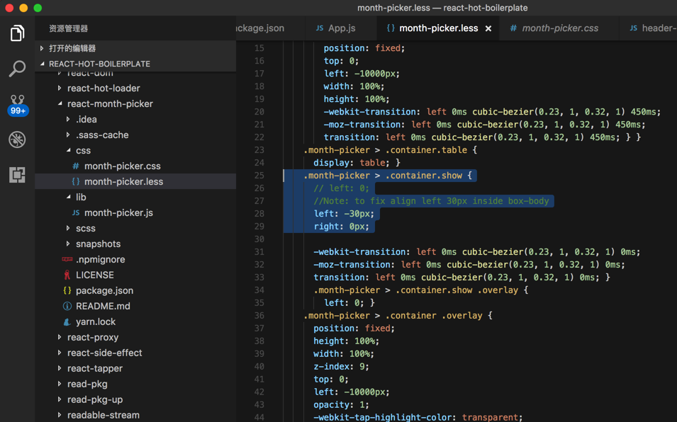The image size is (677, 422).
Task: Open the Extensions view icon
Action: click(17, 174)
